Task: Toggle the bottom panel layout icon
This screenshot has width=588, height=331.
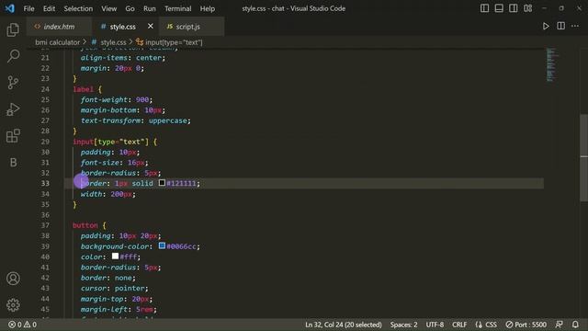Action: coord(499,8)
